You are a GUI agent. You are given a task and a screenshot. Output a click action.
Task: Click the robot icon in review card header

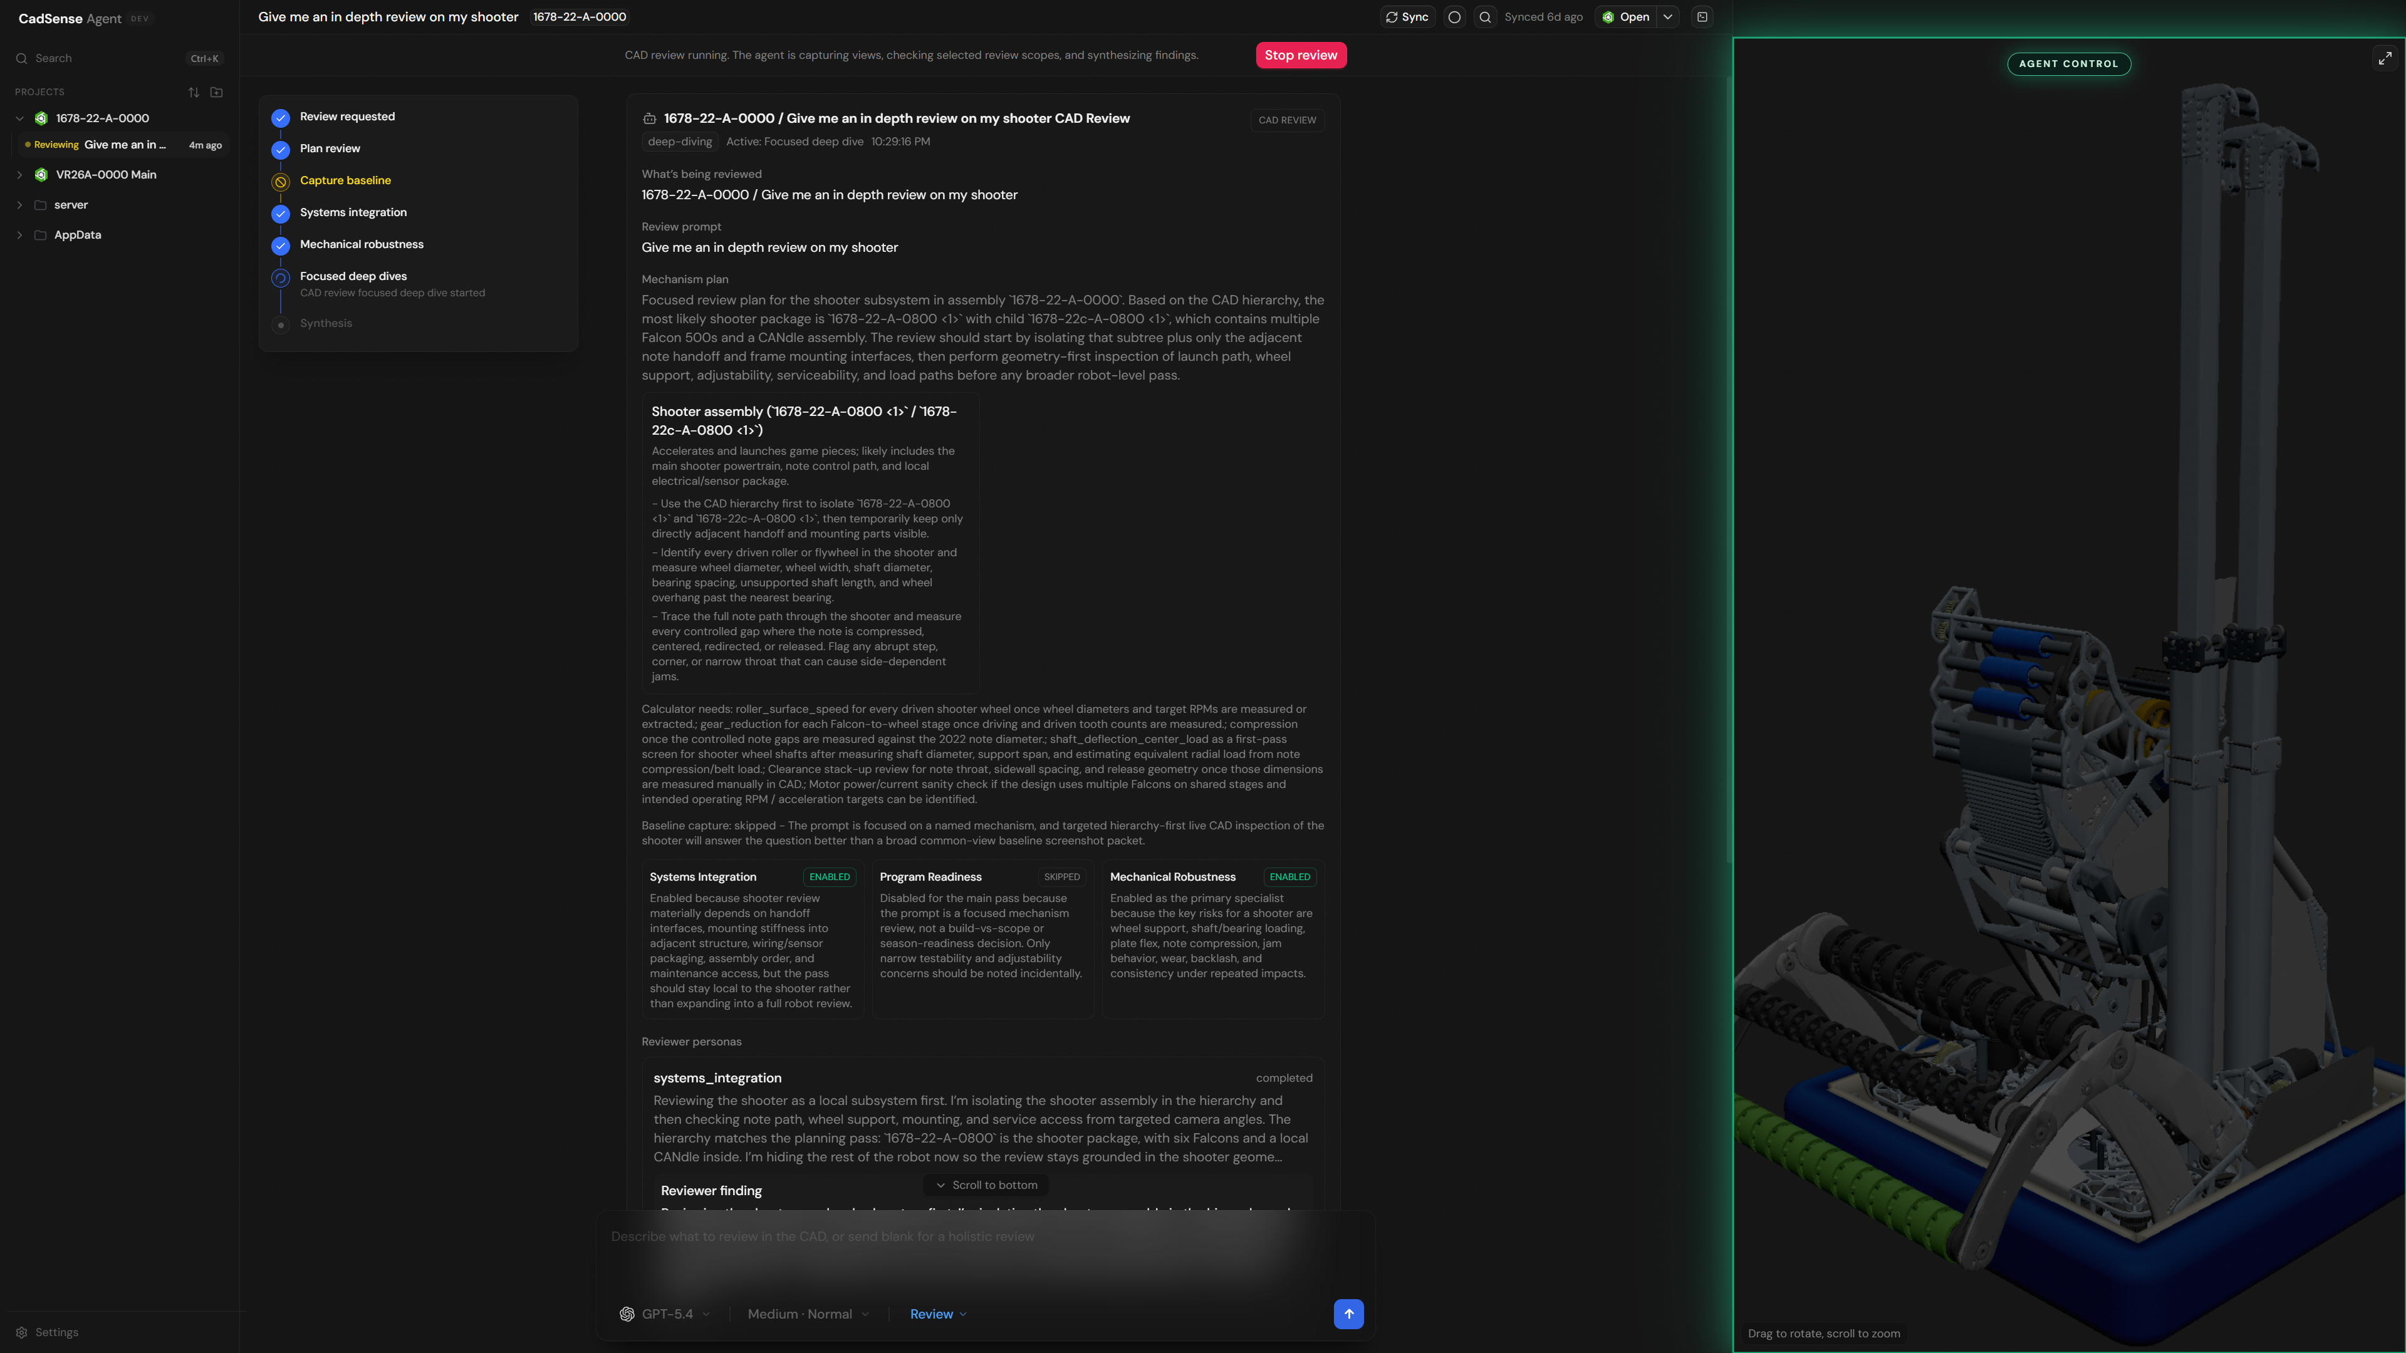(x=649, y=118)
